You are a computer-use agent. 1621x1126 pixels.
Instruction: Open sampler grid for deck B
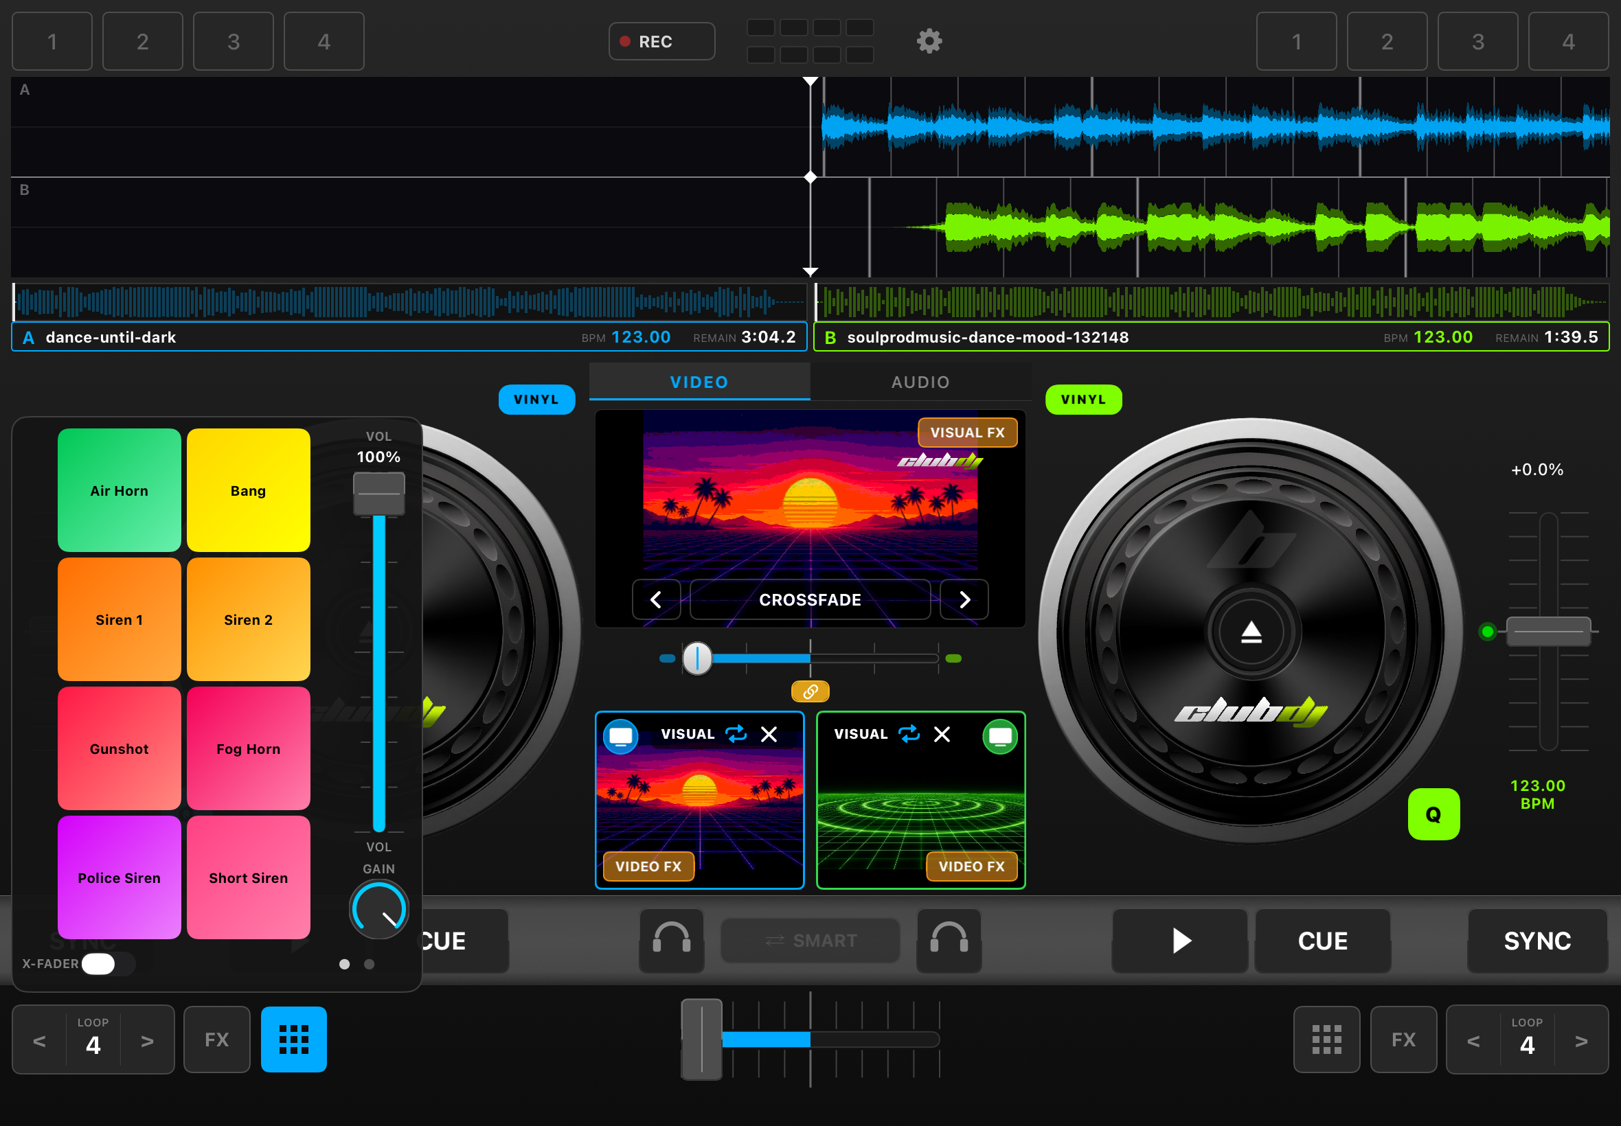[x=1326, y=1039]
